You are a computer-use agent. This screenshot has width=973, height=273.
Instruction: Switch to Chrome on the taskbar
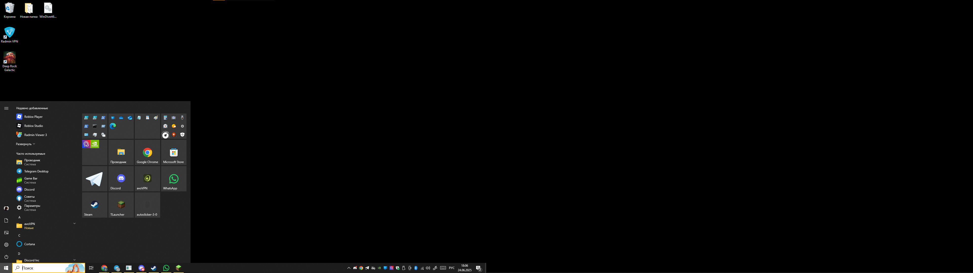point(104,268)
